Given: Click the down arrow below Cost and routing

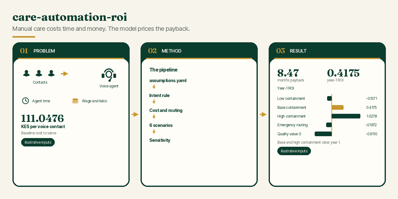Looking at the screenshot, I should click(x=154, y=117).
